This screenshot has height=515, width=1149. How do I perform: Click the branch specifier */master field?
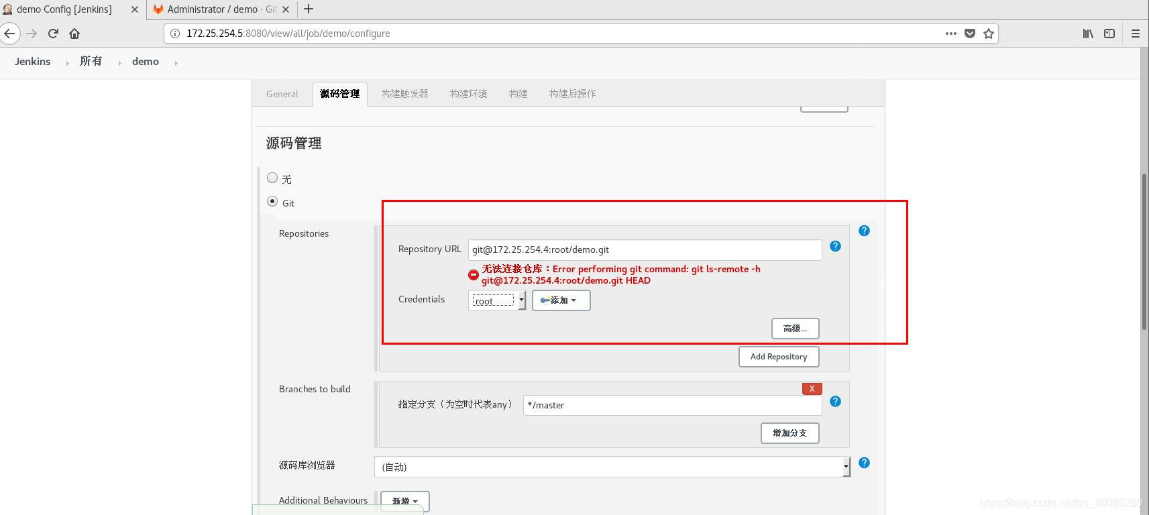[672, 405]
